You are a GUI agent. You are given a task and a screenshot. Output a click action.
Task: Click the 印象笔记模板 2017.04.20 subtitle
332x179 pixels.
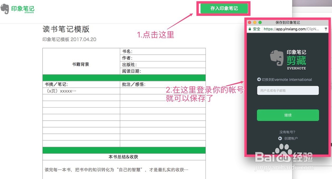click(69, 40)
